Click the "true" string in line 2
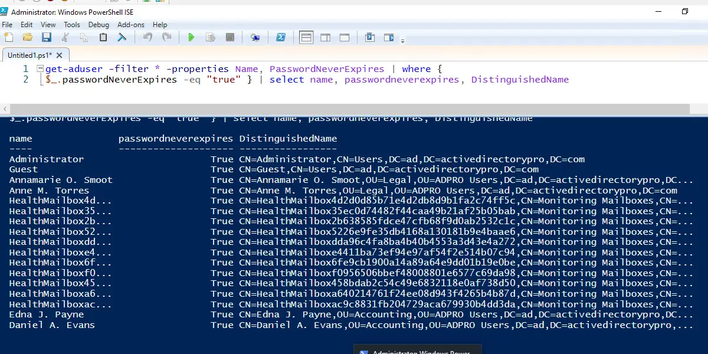 point(224,80)
